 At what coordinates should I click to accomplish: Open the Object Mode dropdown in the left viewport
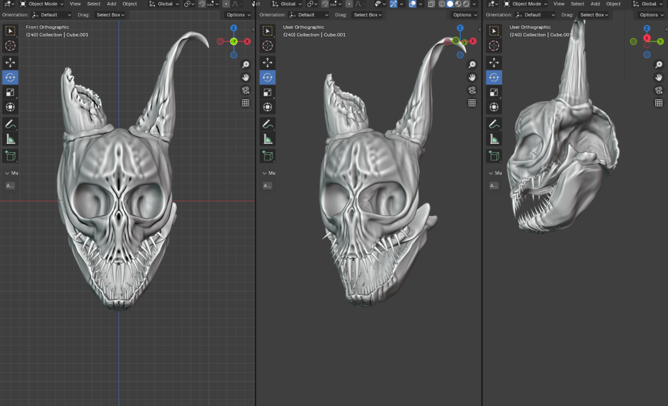pos(42,4)
